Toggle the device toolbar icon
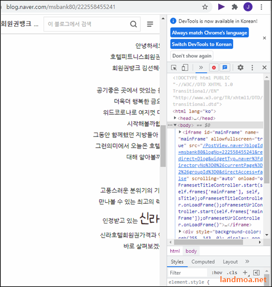272x287 pixels. pos(185,67)
